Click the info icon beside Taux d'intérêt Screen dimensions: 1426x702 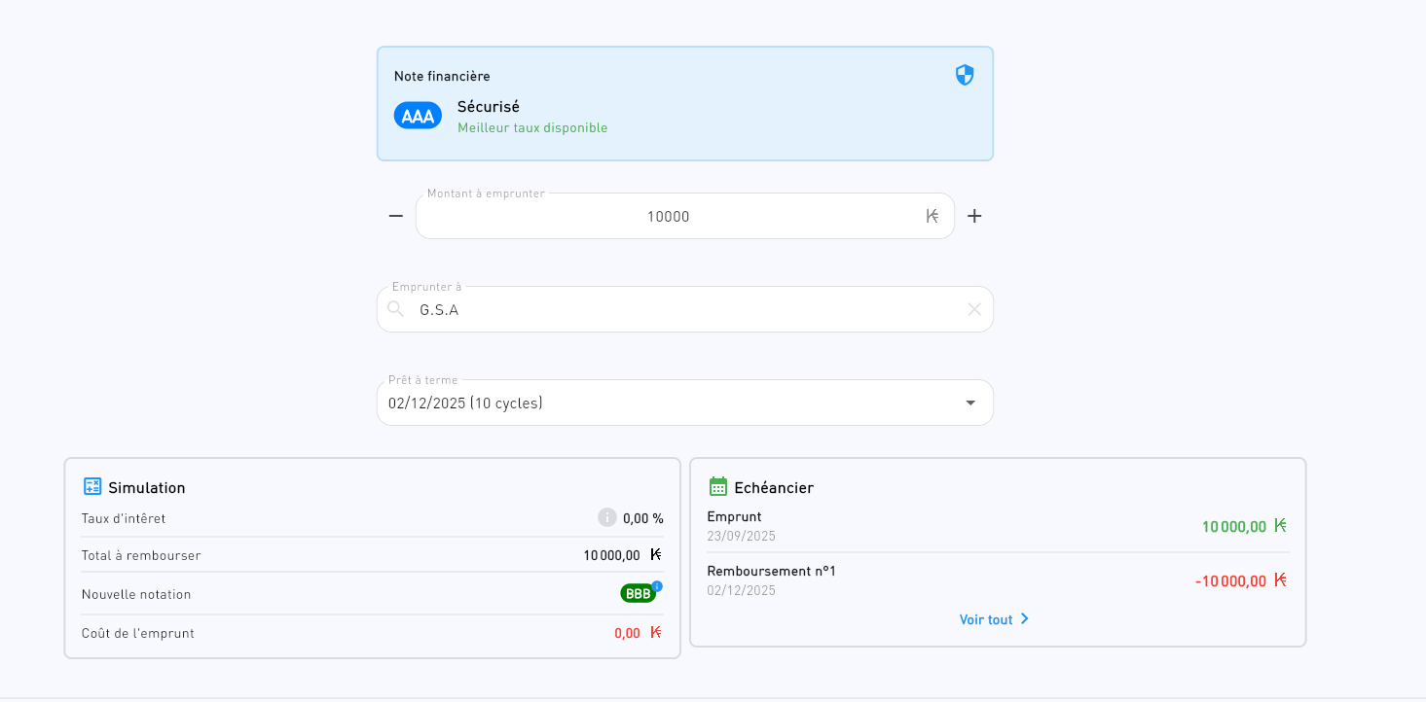pyautogui.click(x=606, y=518)
